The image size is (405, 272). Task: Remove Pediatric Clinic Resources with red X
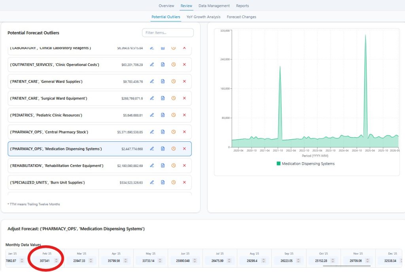184,115
